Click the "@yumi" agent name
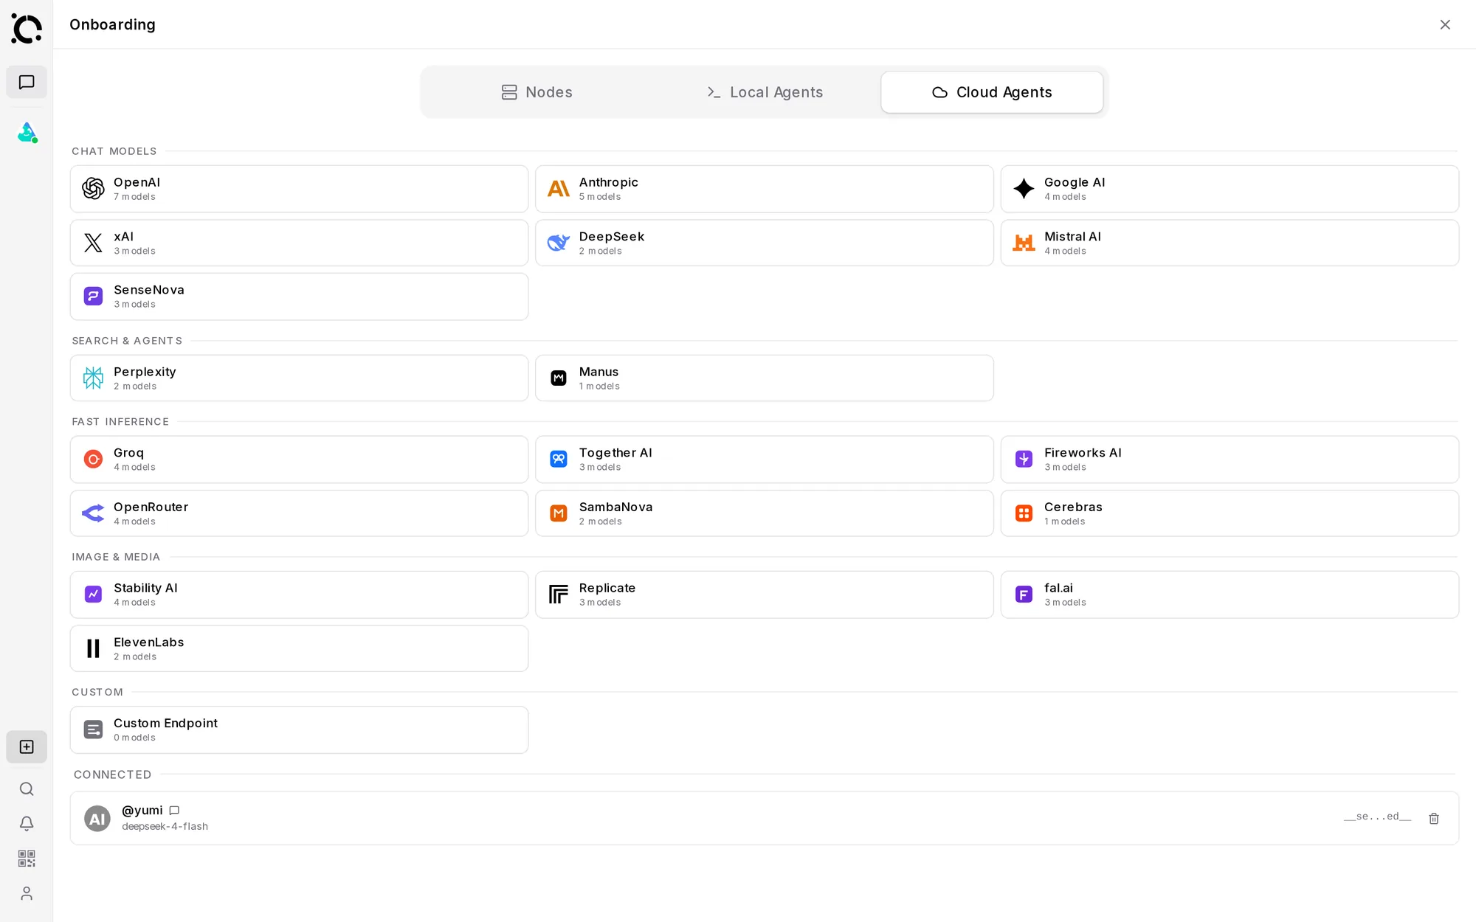This screenshot has width=1476, height=922. [x=142, y=811]
